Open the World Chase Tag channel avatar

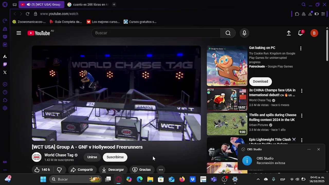(x=36, y=157)
